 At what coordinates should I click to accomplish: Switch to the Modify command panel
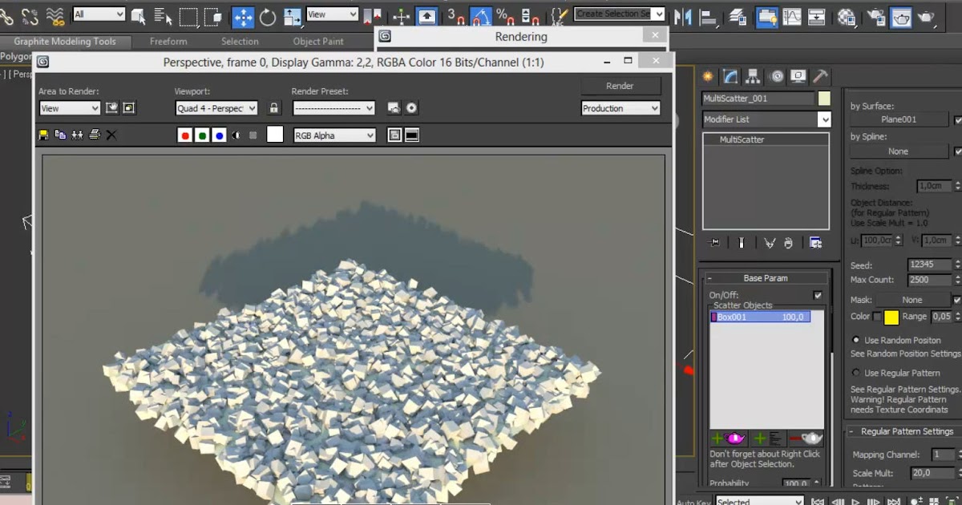(x=730, y=76)
